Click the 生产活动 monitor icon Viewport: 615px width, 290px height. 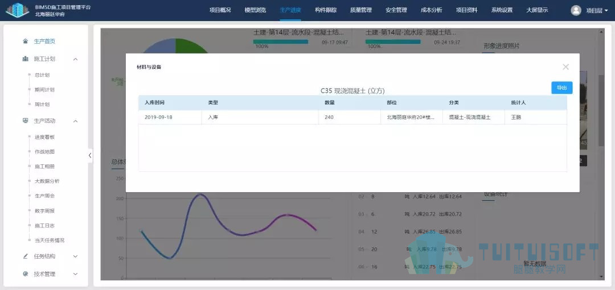[26, 121]
